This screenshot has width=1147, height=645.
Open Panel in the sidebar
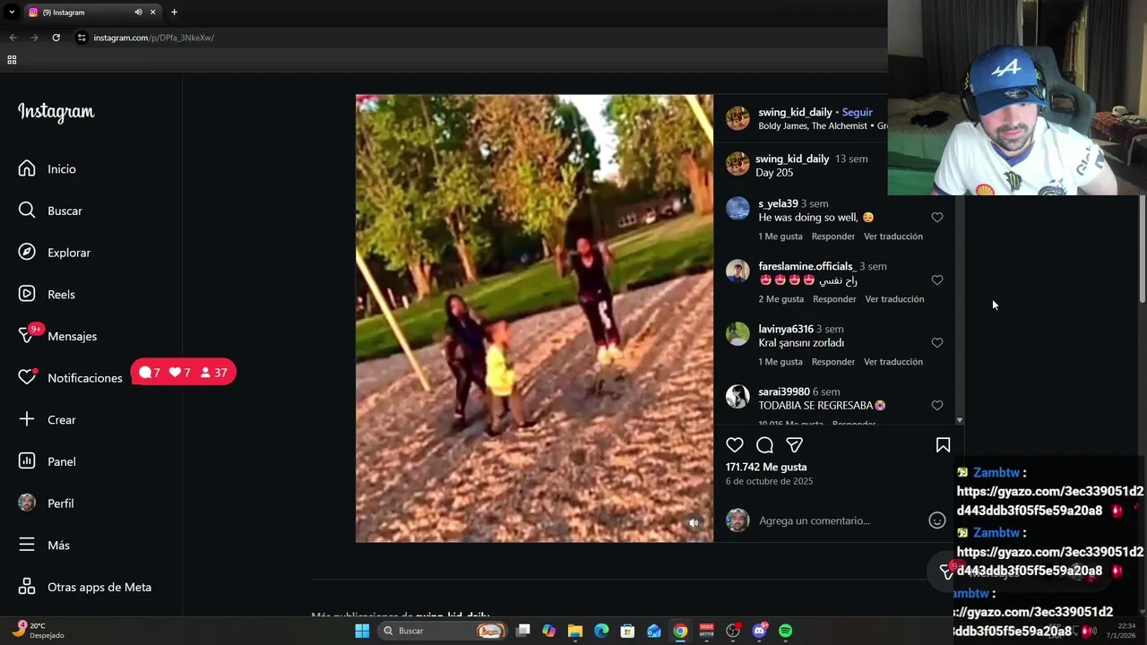pos(48,461)
